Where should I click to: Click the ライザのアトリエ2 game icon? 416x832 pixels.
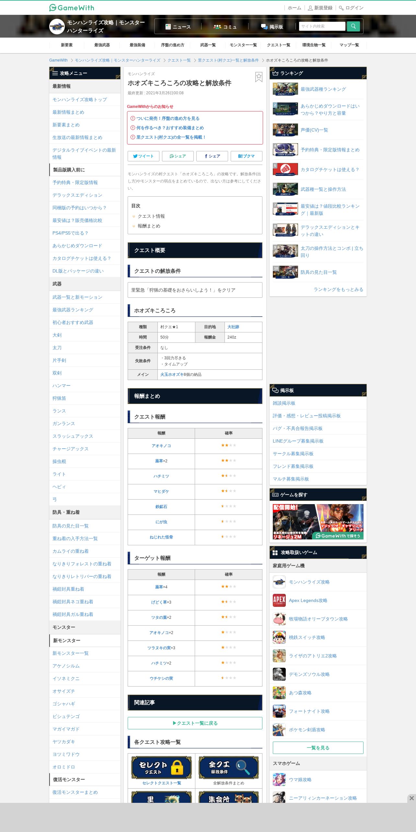[279, 656]
